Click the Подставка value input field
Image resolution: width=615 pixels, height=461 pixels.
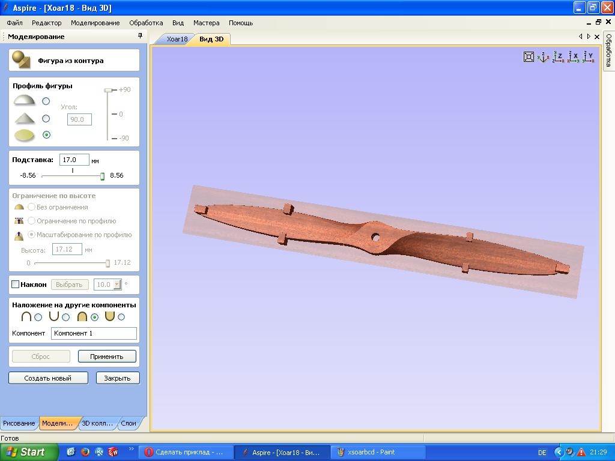point(74,160)
